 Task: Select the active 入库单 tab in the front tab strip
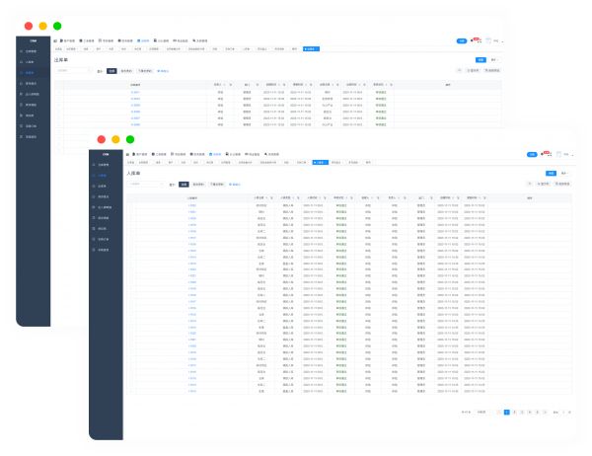pyautogui.click(x=319, y=162)
